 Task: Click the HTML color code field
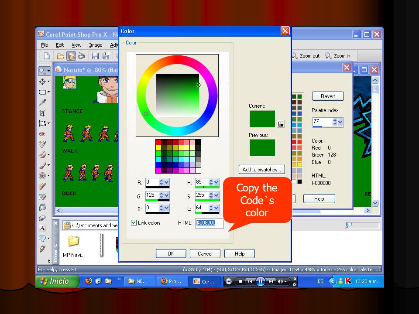[x=209, y=223]
